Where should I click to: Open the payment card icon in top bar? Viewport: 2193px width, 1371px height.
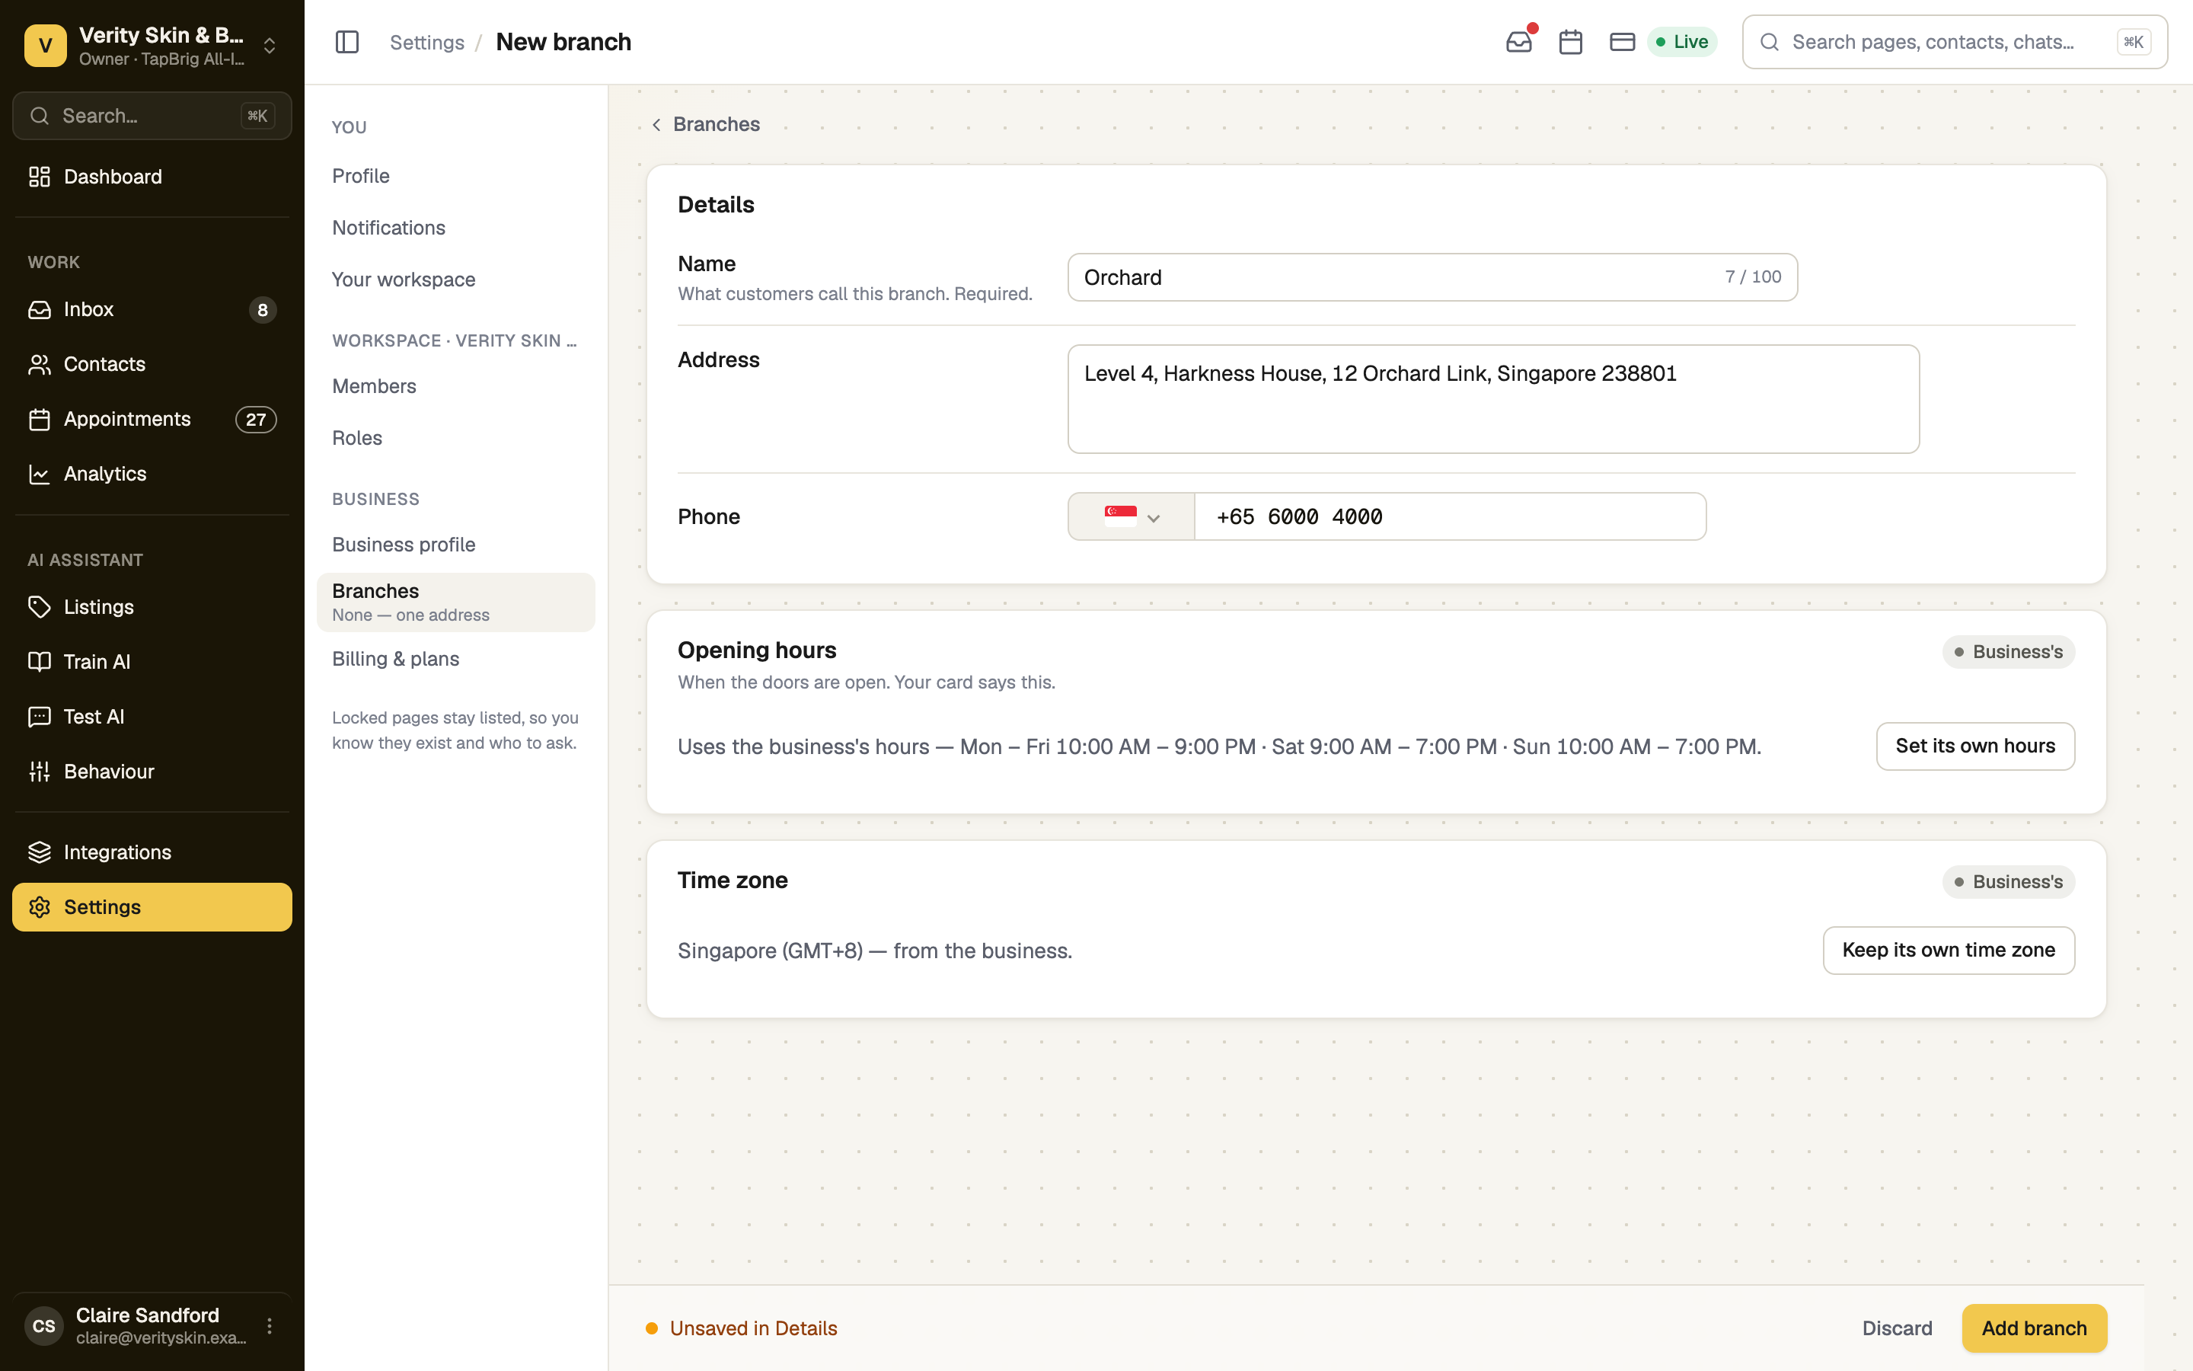pos(1622,42)
